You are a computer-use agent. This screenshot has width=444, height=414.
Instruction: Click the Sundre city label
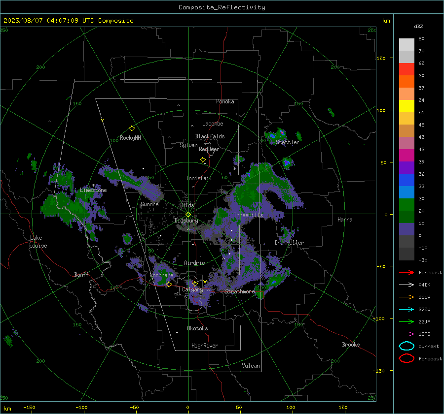149,204
